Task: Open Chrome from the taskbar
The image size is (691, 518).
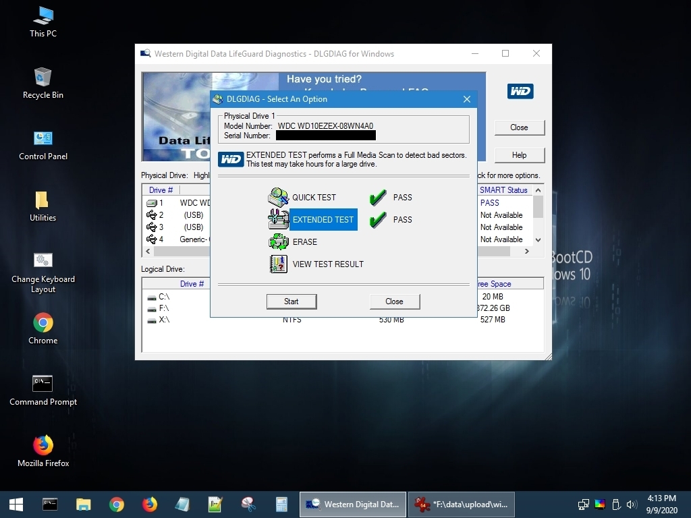Action: click(116, 505)
